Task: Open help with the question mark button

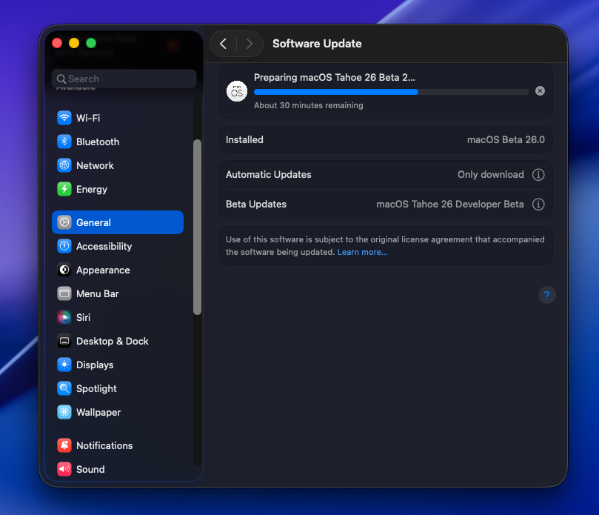Action: [x=546, y=295]
